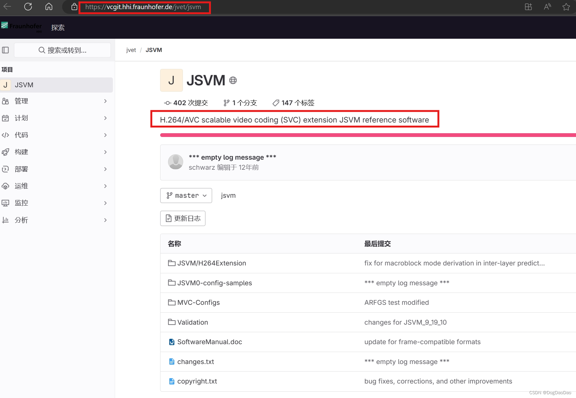
Task: Click schwarz user avatar
Action: tap(176, 162)
